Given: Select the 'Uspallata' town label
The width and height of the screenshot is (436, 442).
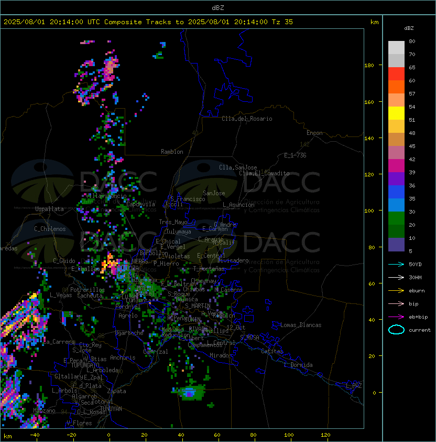Looking at the screenshot, I should tap(49, 209).
